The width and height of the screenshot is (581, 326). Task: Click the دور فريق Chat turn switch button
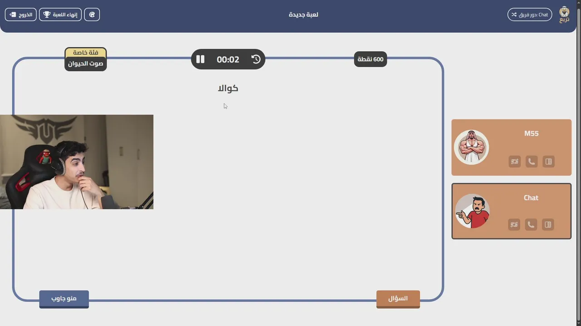530,14
